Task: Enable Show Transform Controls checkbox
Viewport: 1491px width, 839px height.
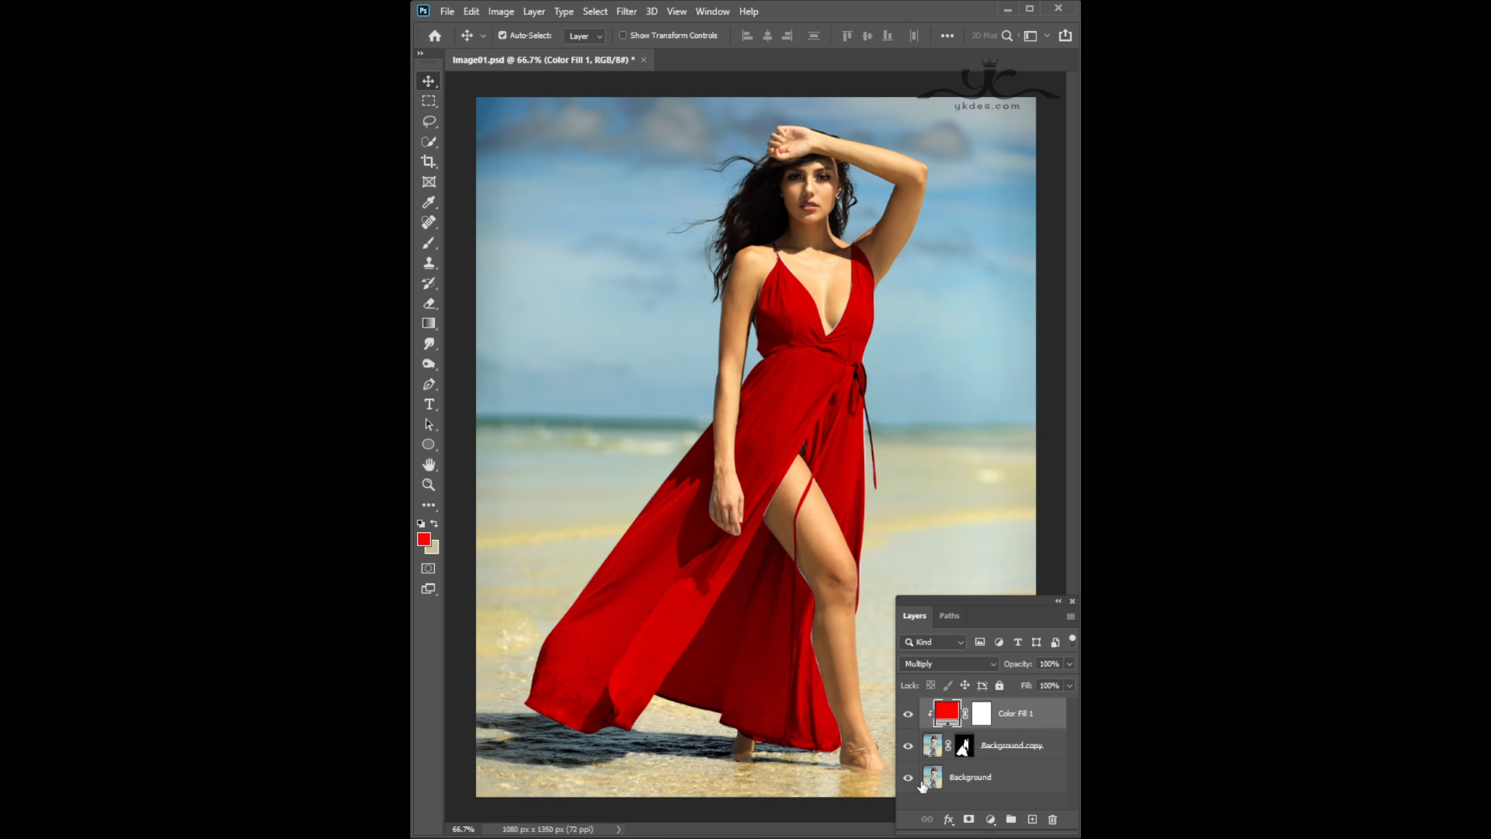Action: pos(623,35)
